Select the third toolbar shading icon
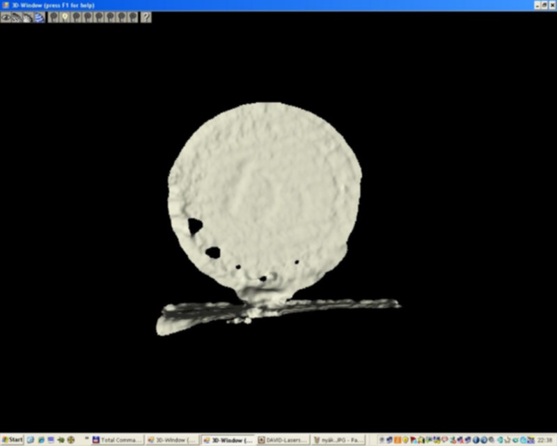The image size is (557, 446). (29, 17)
